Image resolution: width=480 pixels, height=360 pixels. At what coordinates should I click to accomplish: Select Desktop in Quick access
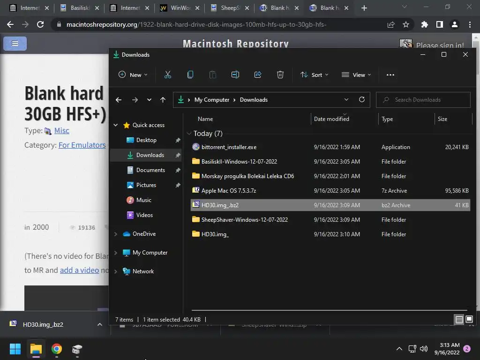click(x=146, y=140)
